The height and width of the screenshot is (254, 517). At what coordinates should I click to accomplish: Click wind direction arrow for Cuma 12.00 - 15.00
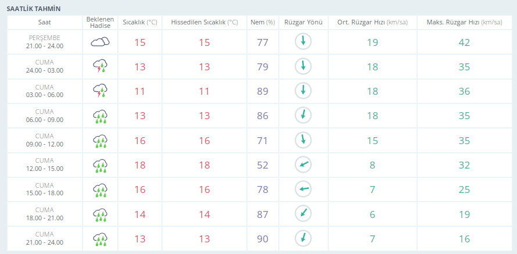(x=303, y=165)
